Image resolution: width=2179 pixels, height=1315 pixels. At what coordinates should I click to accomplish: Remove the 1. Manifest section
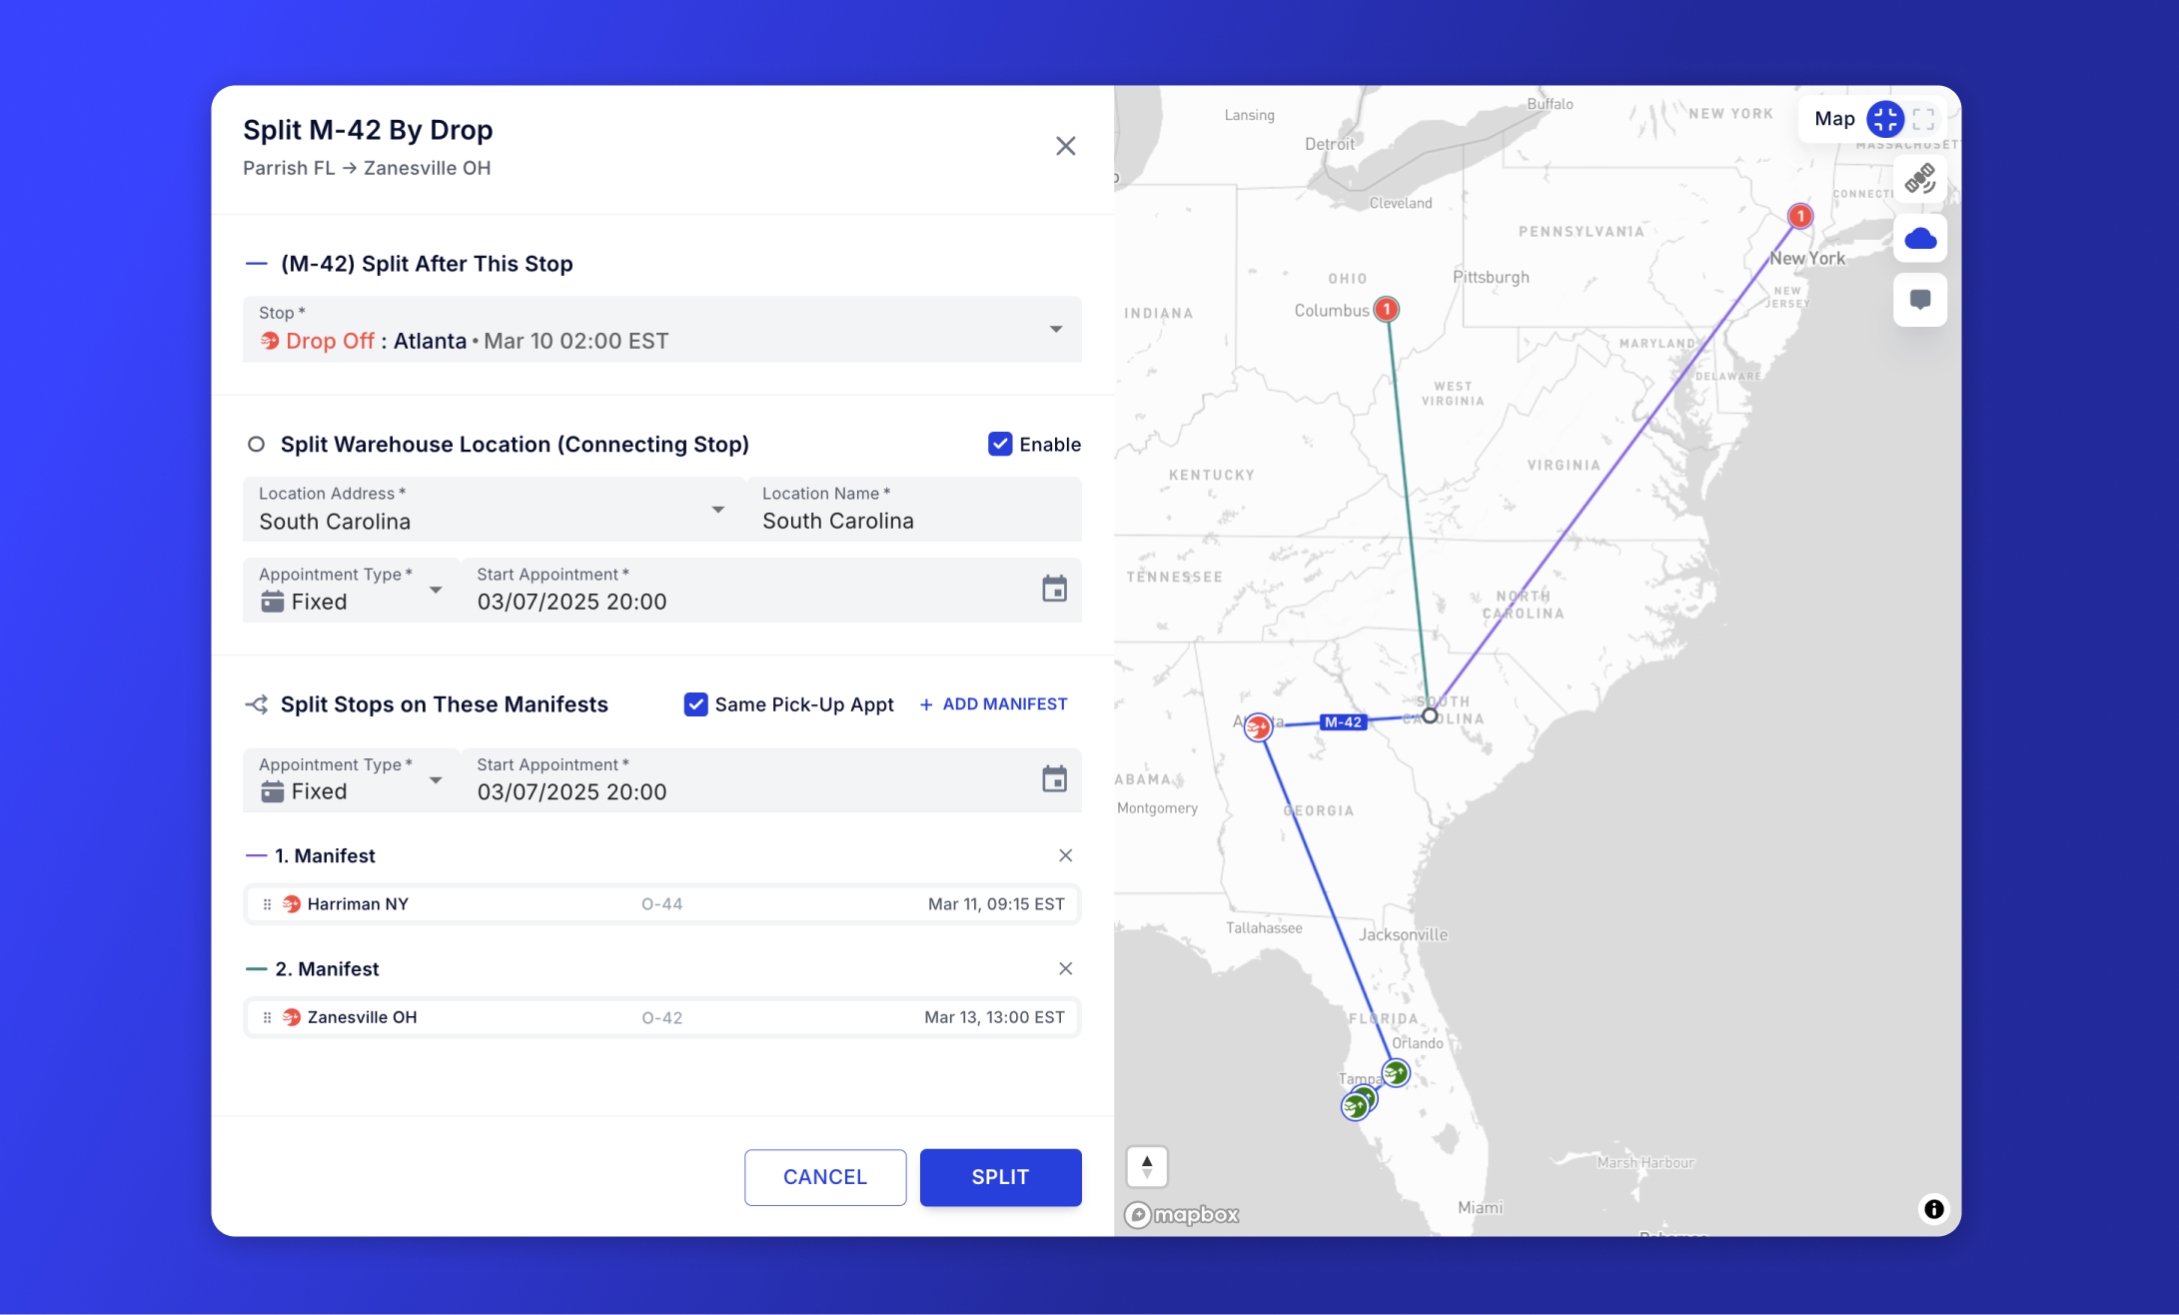(x=1065, y=855)
